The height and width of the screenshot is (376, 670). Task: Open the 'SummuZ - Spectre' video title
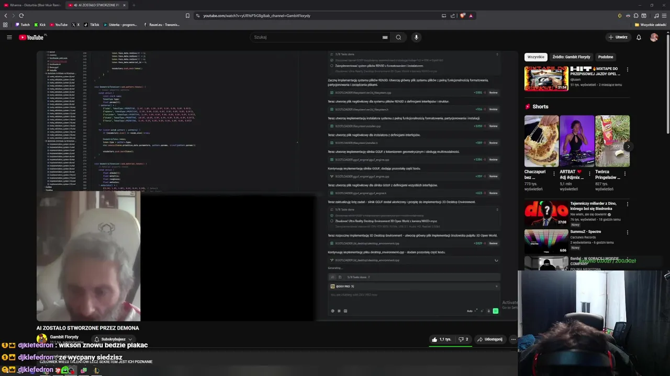tap(586, 231)
